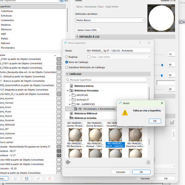Image resolution: width=185 pixels, height=185 pixels.
Task: Collapse the CATÁLOGO section
Action: [x=67, y=74]
